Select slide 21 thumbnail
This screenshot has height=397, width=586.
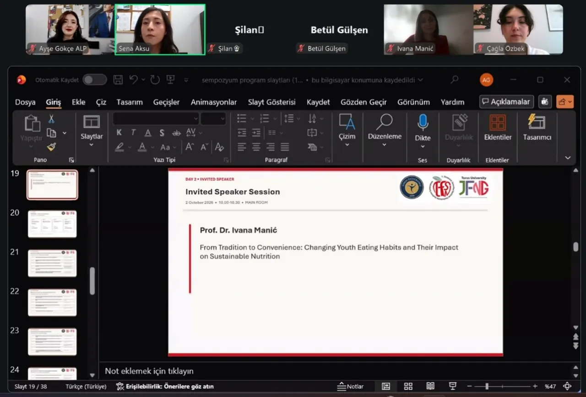click(52, 263)
